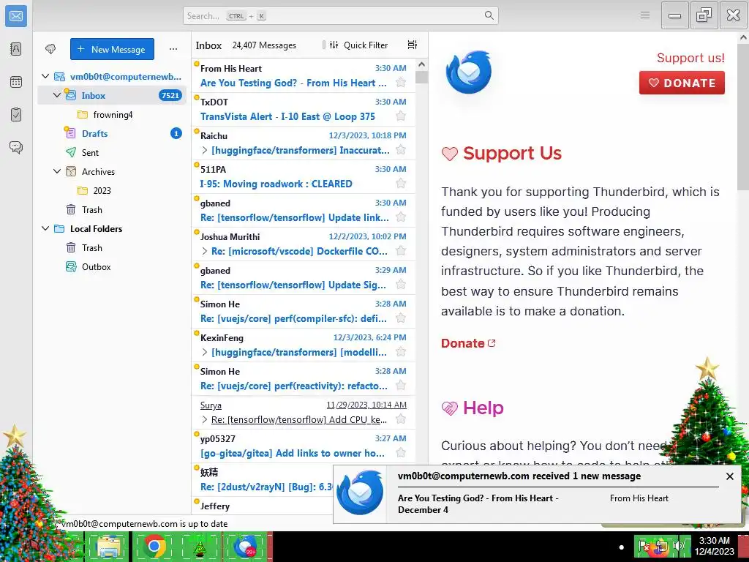Open message list display options icon
Screen dimensions: 749x562
[x=413, y=45]
